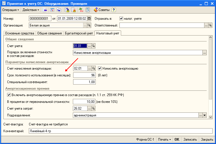216x144 pixels.
Task: Open ellipsis next to 26.02 account
Action: [x=90, y=108]
